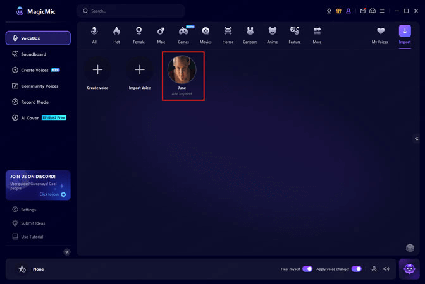Open the mail messages icon

(363, 11)
